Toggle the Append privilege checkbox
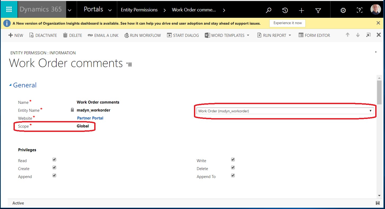Screen dimensions: 385x209 point(54,175)
